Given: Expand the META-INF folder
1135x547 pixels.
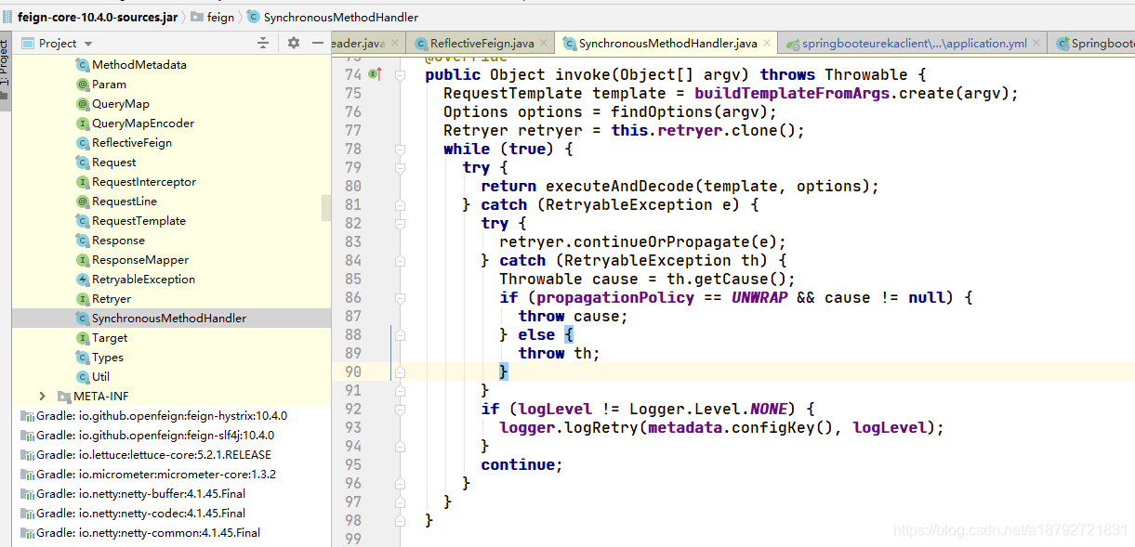Looking at the screenshot, I should click(x=42, y=397).
